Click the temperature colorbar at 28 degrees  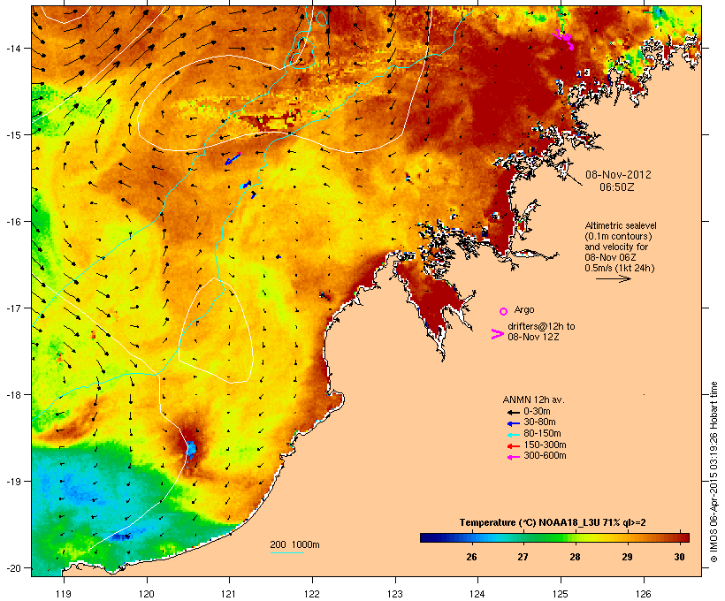(575, 537)
